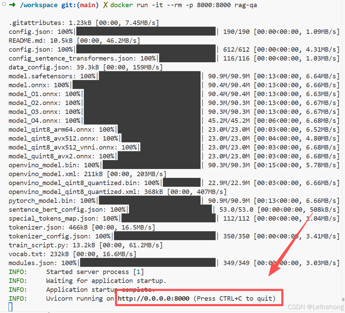
Task: Click the 612/612 count value
Action: coord(237,50)
